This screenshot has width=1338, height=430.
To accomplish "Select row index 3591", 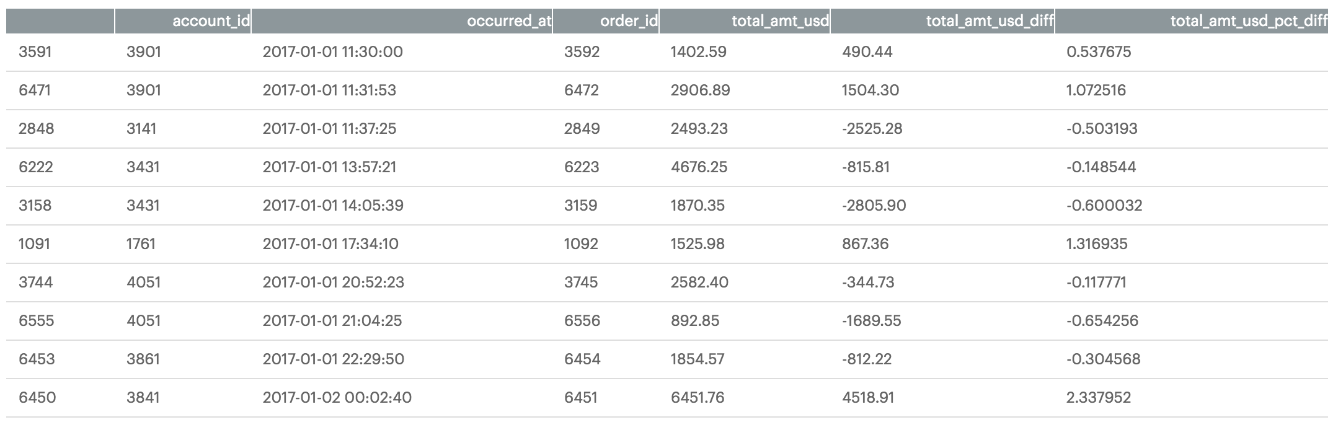I will coord(35,51).
